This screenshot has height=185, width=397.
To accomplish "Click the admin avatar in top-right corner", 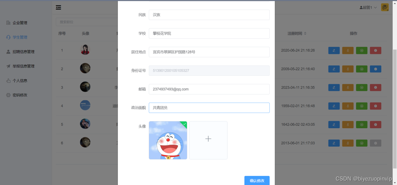I will [385, 7].
